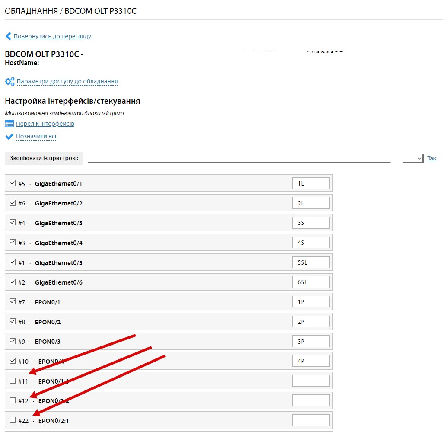Click 'Позначити всі' link

tap(36, 136)
